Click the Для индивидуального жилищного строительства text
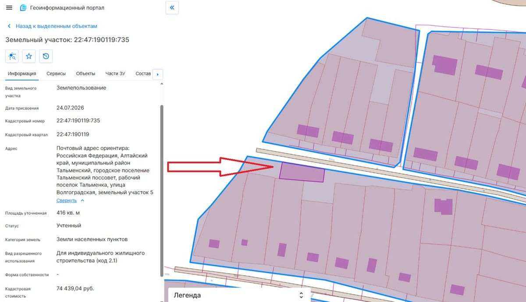The image size is (526, 302). 100,257
